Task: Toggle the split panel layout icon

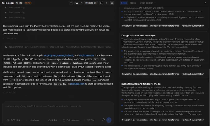Action: pos(112,3)
